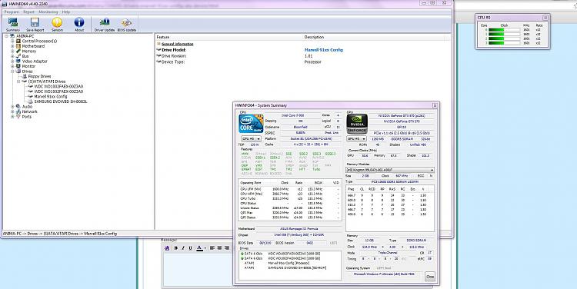Expand the Motherboard tree node

[x=12, y=46]
